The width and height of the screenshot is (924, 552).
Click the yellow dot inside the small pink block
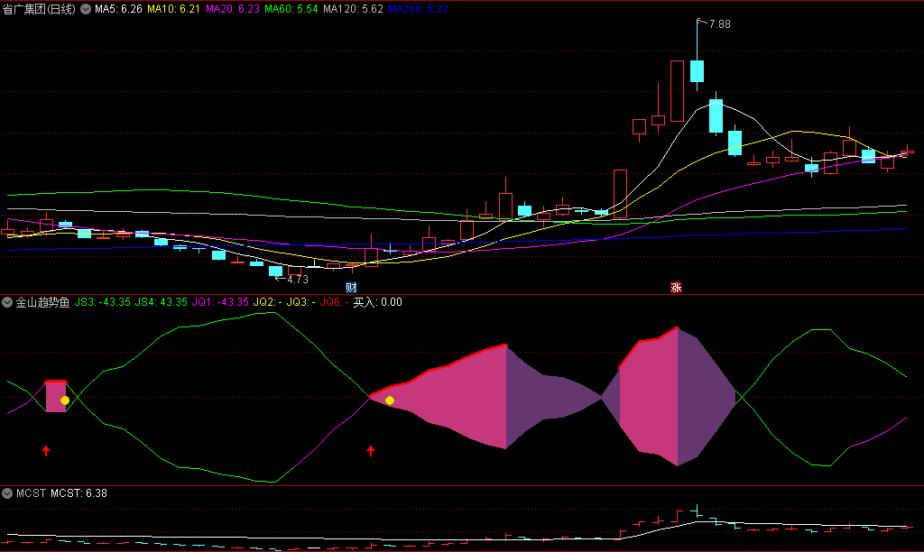point(65,400)
